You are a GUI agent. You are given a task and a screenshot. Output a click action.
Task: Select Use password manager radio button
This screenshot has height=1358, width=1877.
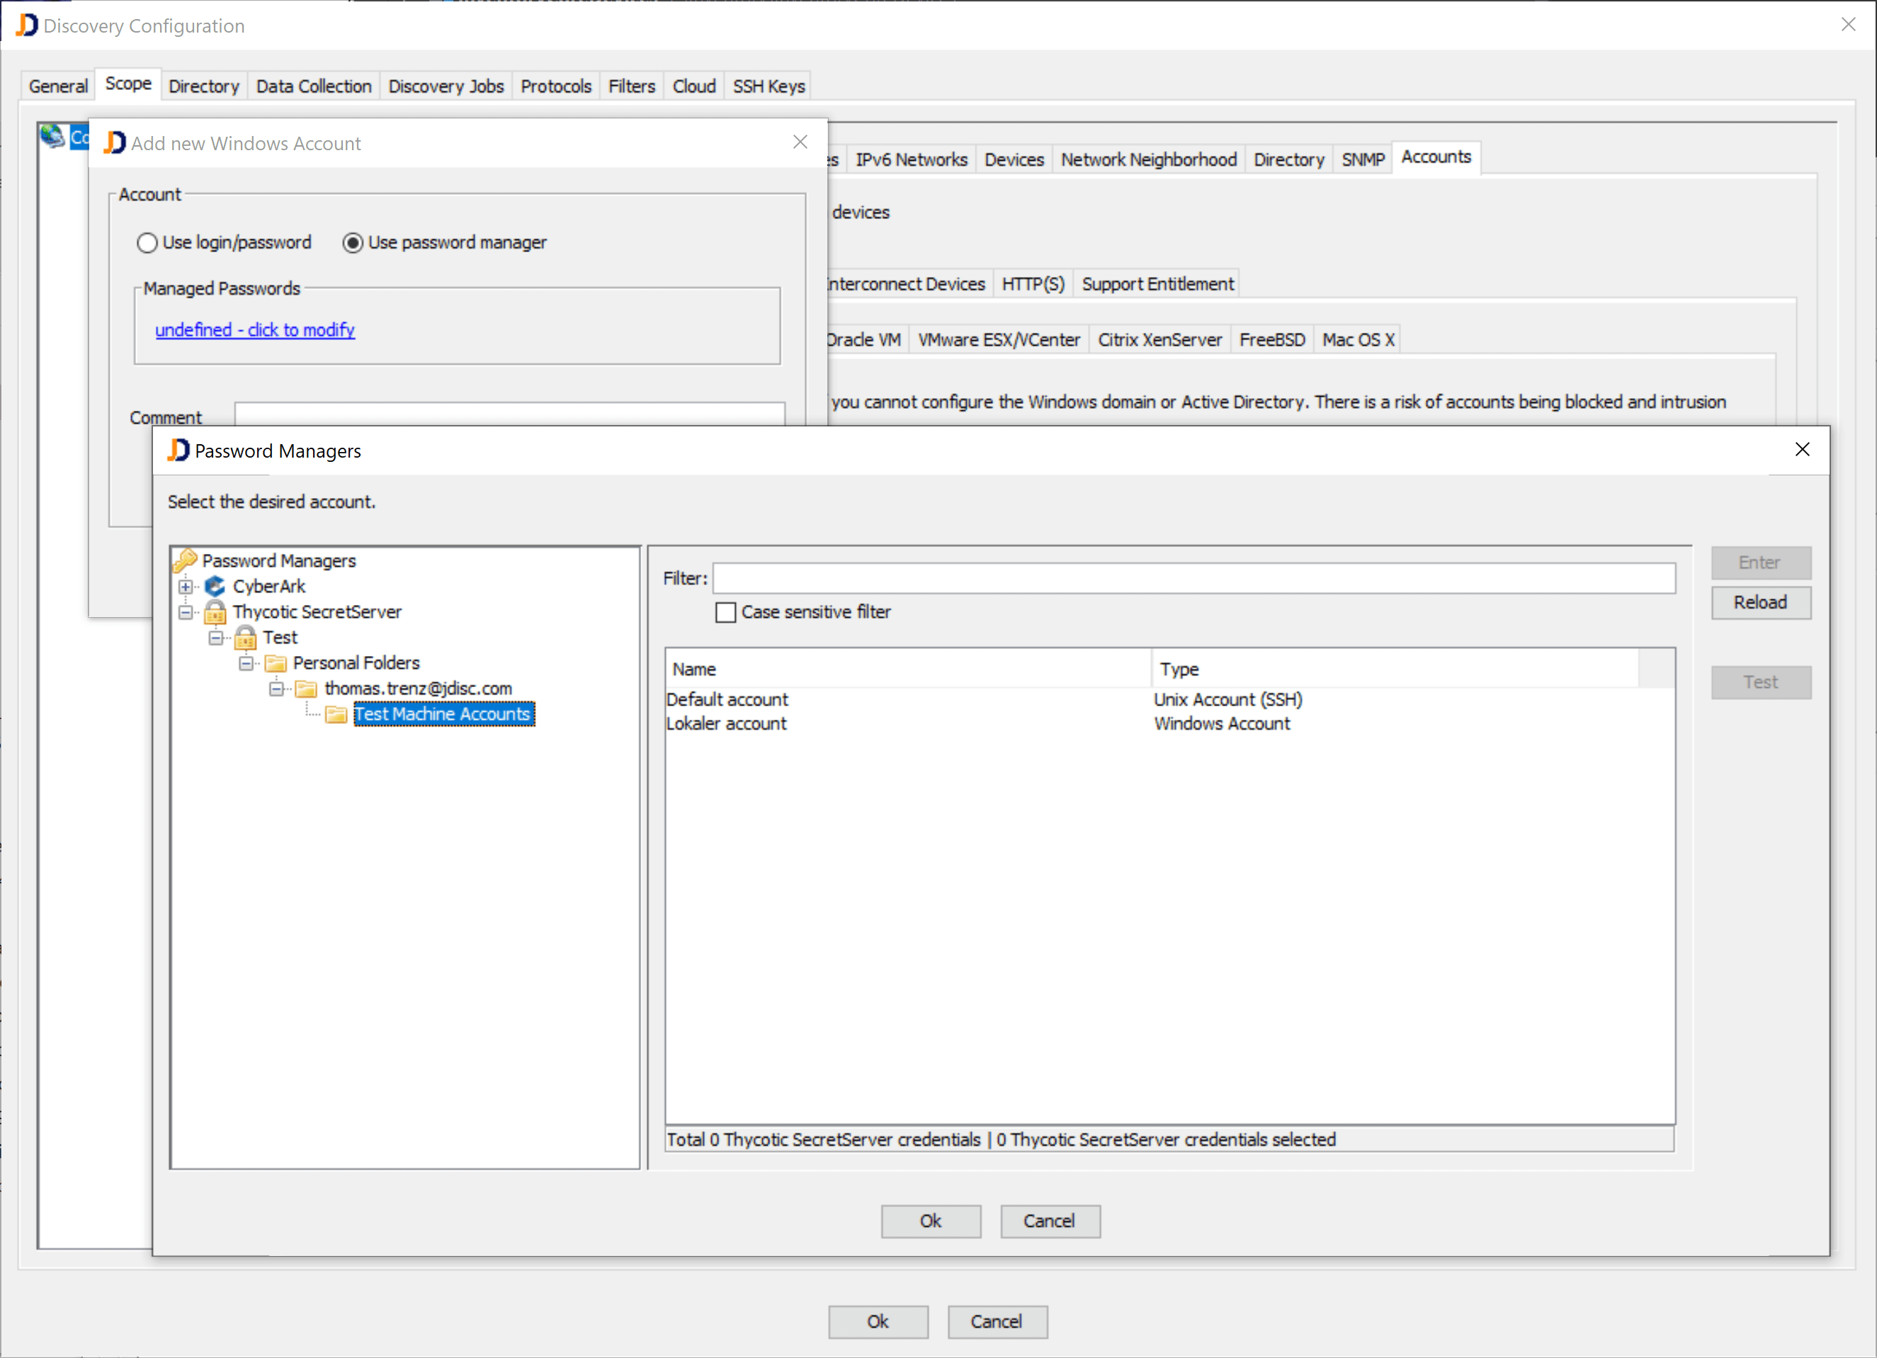pyautogui.click(x=353, y=242)
